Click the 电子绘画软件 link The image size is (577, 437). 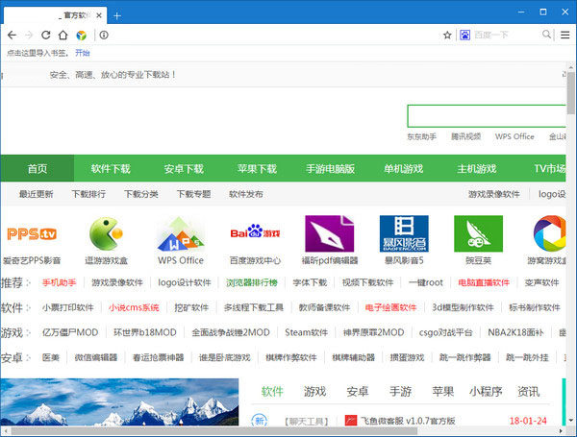(390, 307)
